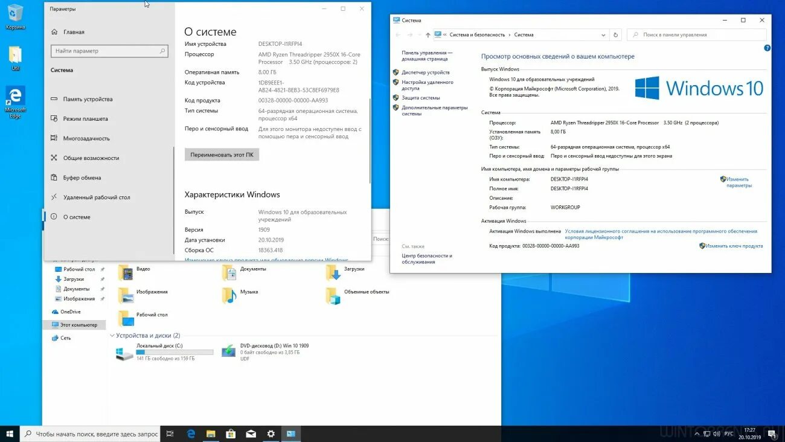The image size is (785, 442).
Task: Open the РУС input language switcher
Action: click(x=729, y=434)
